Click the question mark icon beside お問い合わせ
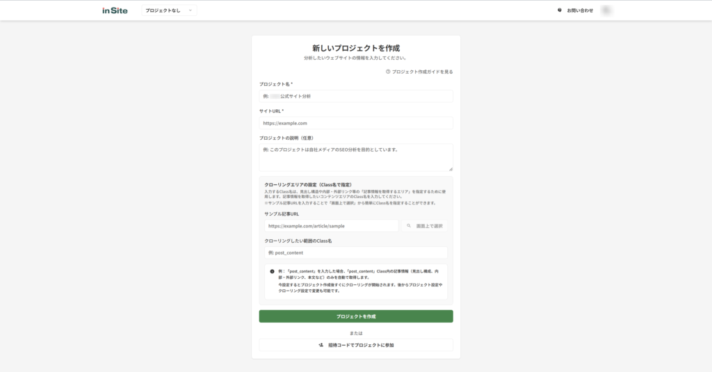Image resolution: width=712 pixels, height=372 pixels. pos(560,10)
